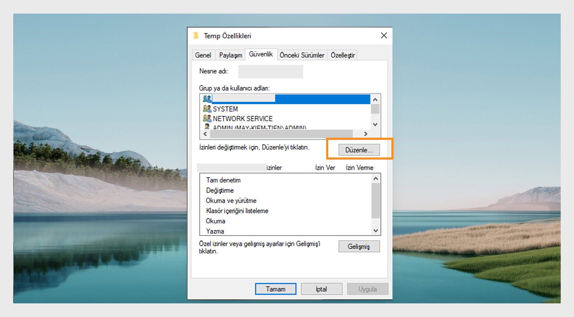Click the SYSTEM group icon

click(x=207, y=108)
